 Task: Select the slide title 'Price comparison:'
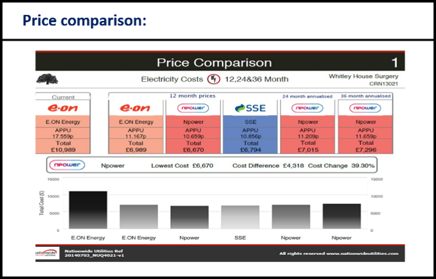(85, 20)
